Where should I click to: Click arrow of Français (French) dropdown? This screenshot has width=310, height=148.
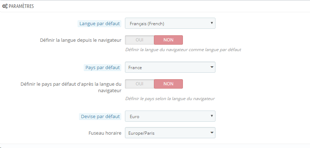point(211,23)
